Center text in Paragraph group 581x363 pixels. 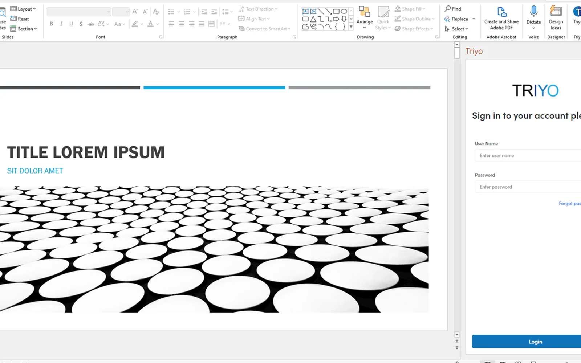coord(182,24)
